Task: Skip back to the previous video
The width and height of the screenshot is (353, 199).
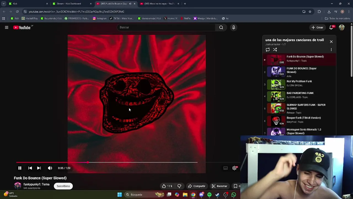Action: pyautogui.click(x=30, y=168)
